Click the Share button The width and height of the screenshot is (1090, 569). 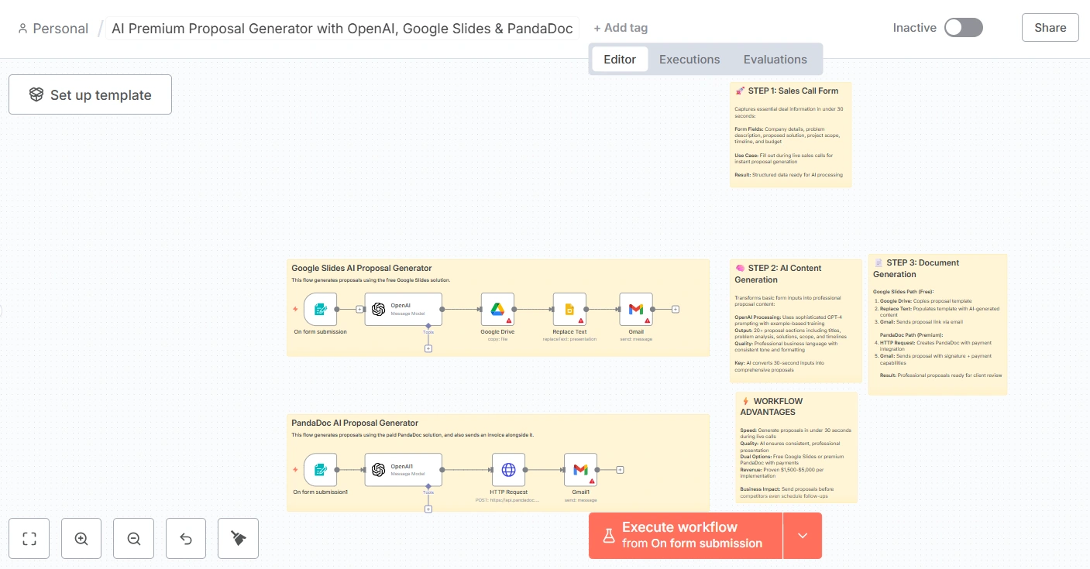1050,28
